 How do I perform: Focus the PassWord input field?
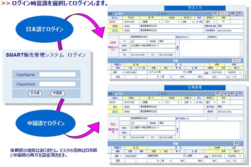pyautogui.click(x=57, y=84)
